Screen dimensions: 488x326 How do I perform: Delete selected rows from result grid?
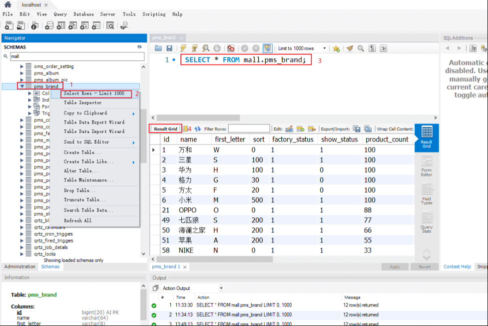click(x=312, y=128)
